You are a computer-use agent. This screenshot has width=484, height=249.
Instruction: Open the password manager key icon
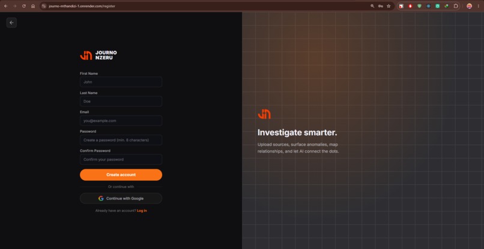tap(381, 6)
